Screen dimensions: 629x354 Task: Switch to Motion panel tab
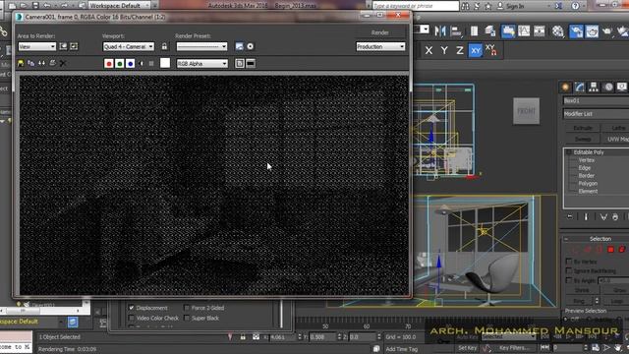pyautogui.click(x=608, y=87)
